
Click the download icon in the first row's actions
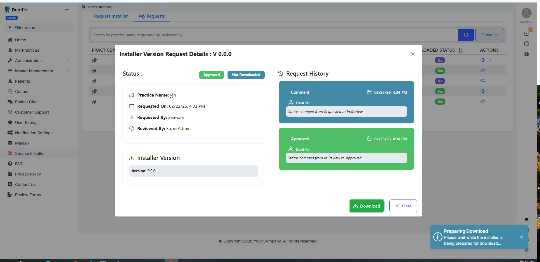(x=491, y=60)
